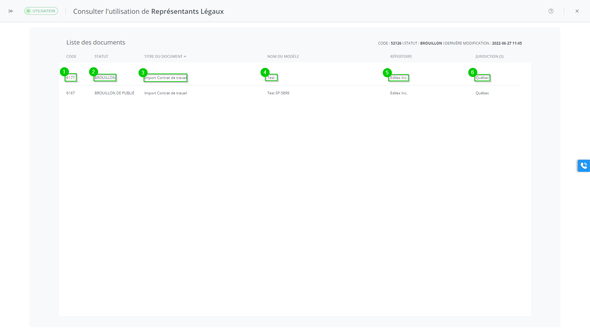Sort by NOM DU MODÈLE header

283,57
